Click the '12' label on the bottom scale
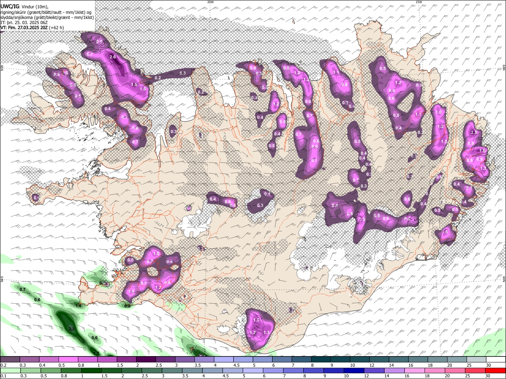This screenshot has height=379, width=506. coord(367,376)
